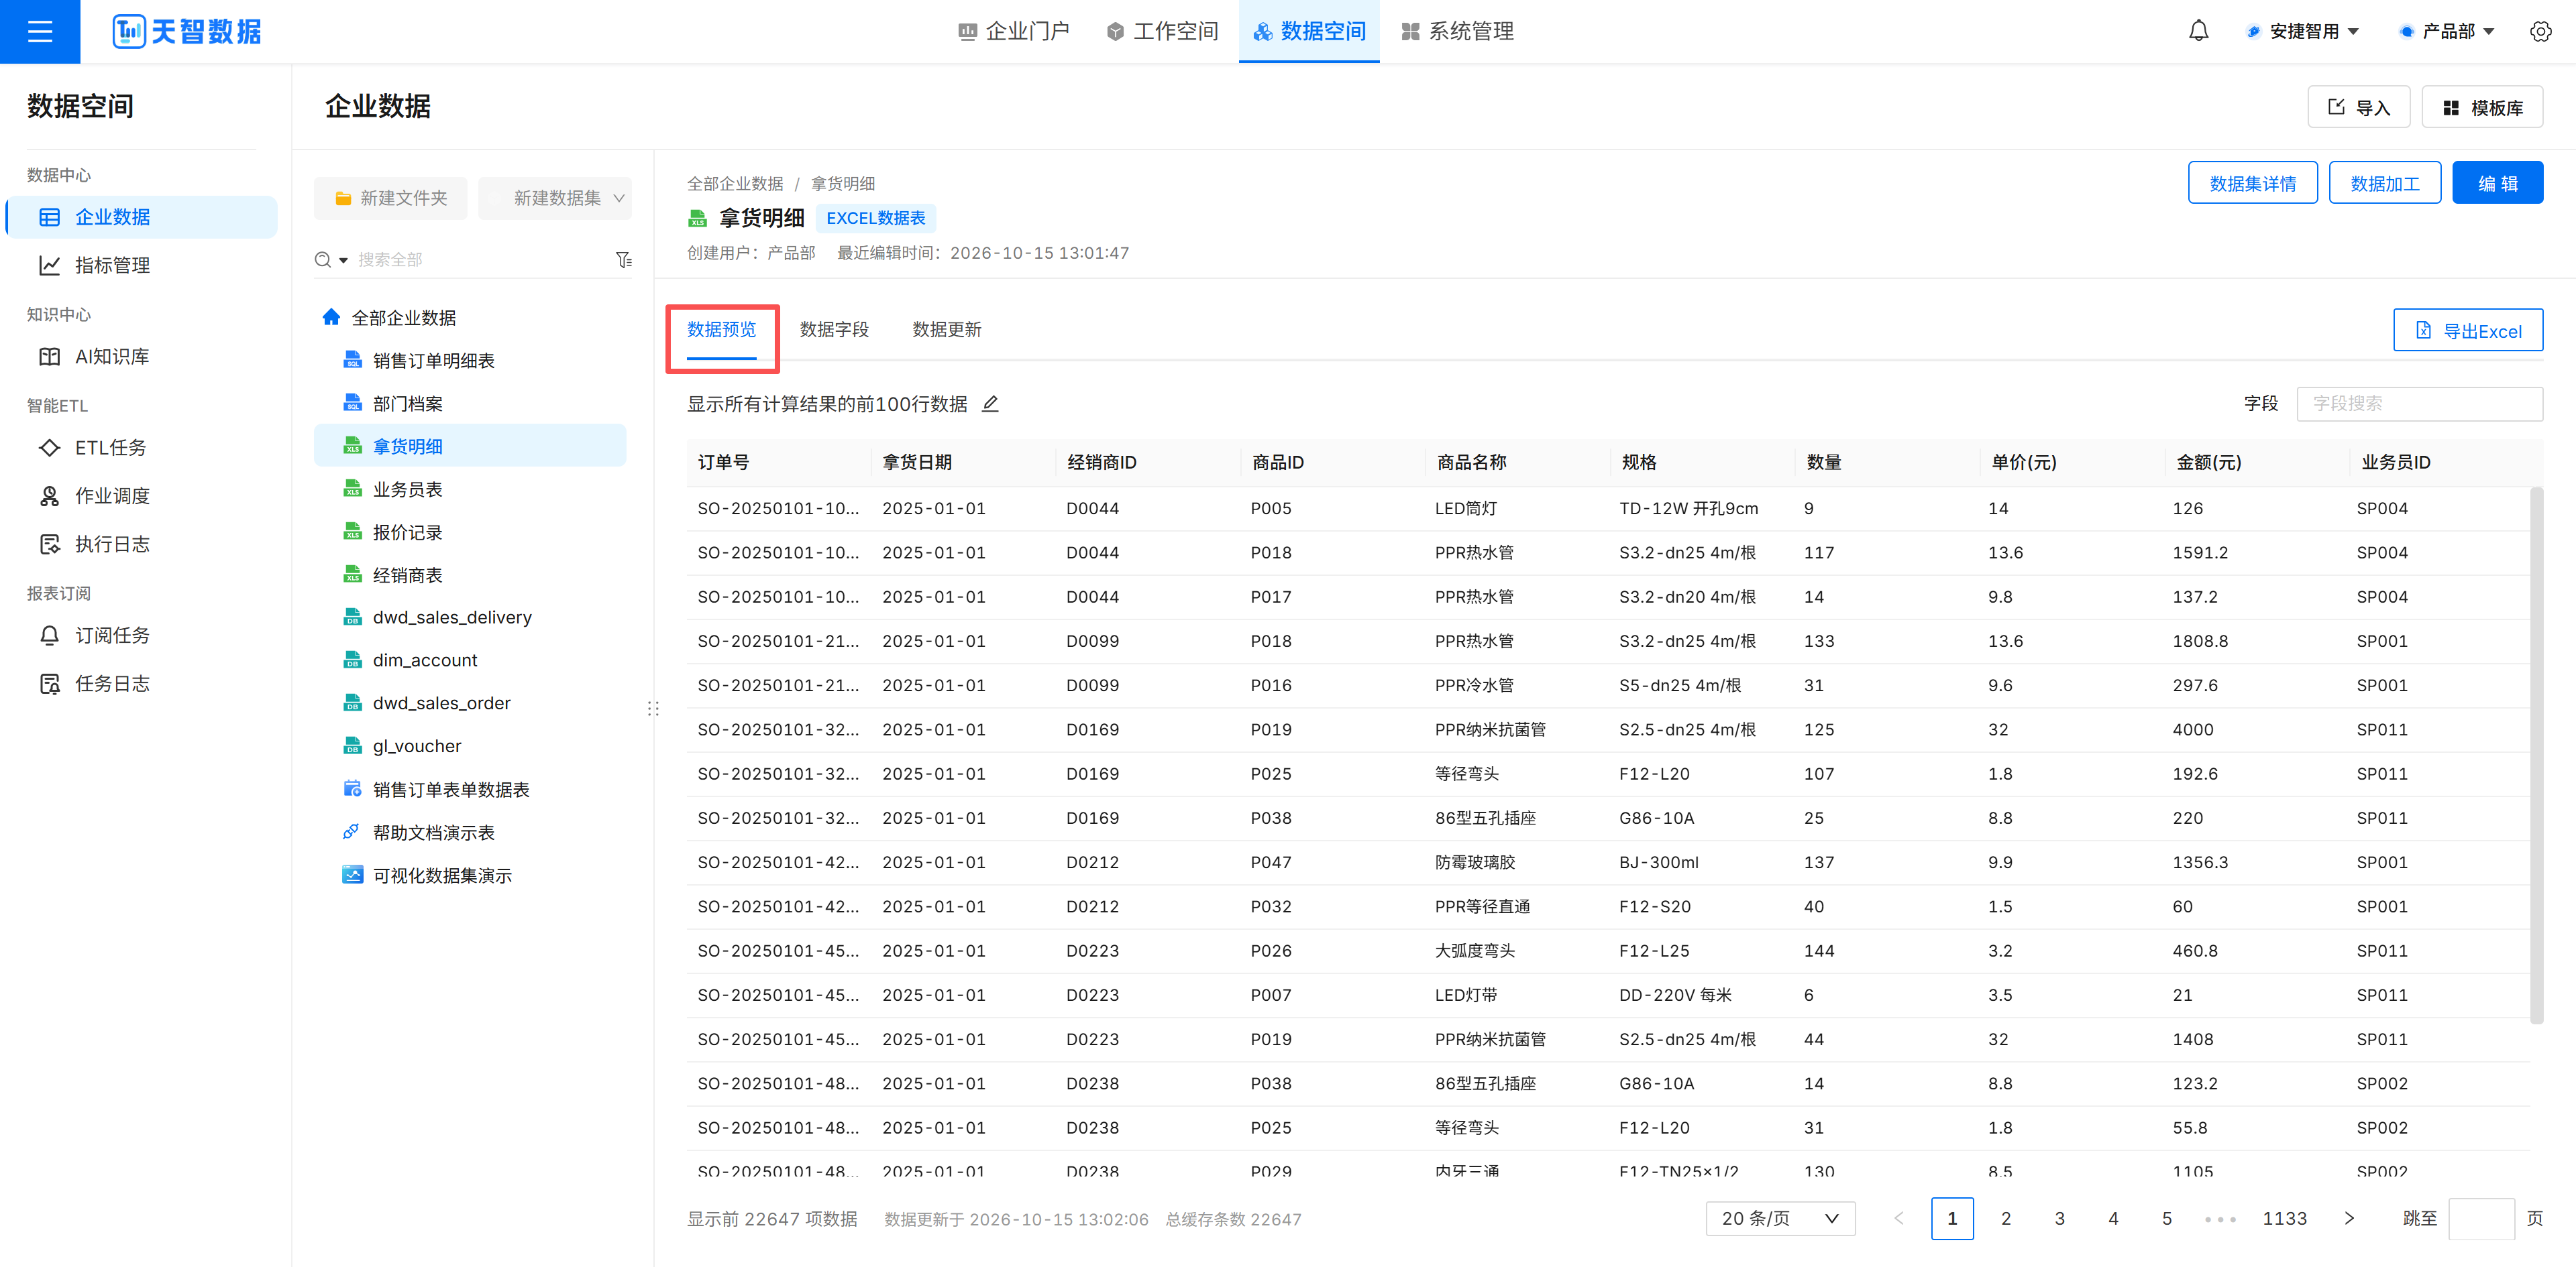The width and height of the screenshot is (2576, 1267).
Task: Click the 数据集详情 button
Action: [x=2252, y=183]
